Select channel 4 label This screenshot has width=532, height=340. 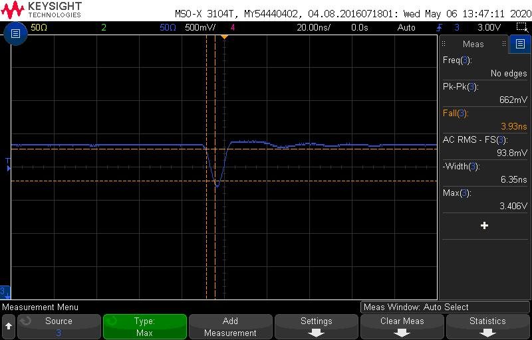232,27
